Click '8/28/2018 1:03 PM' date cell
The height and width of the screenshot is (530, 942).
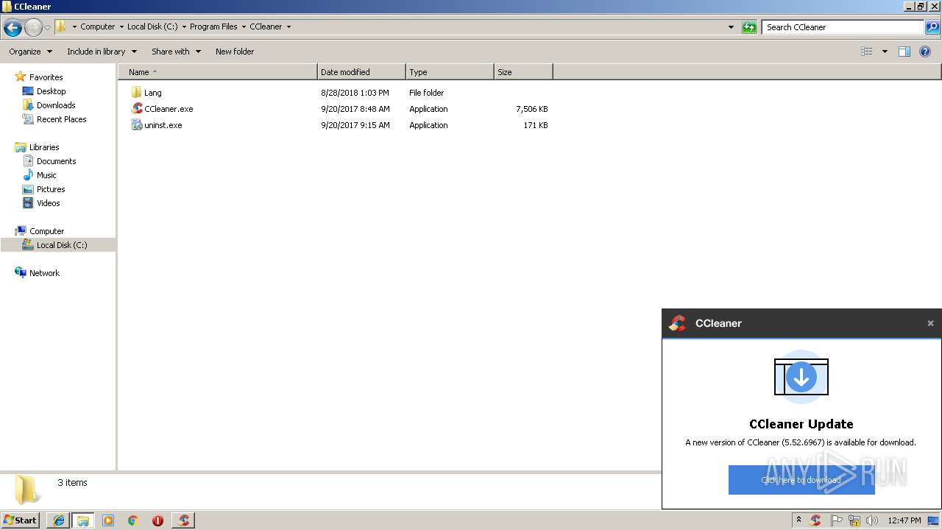click(x=355, y=93)
